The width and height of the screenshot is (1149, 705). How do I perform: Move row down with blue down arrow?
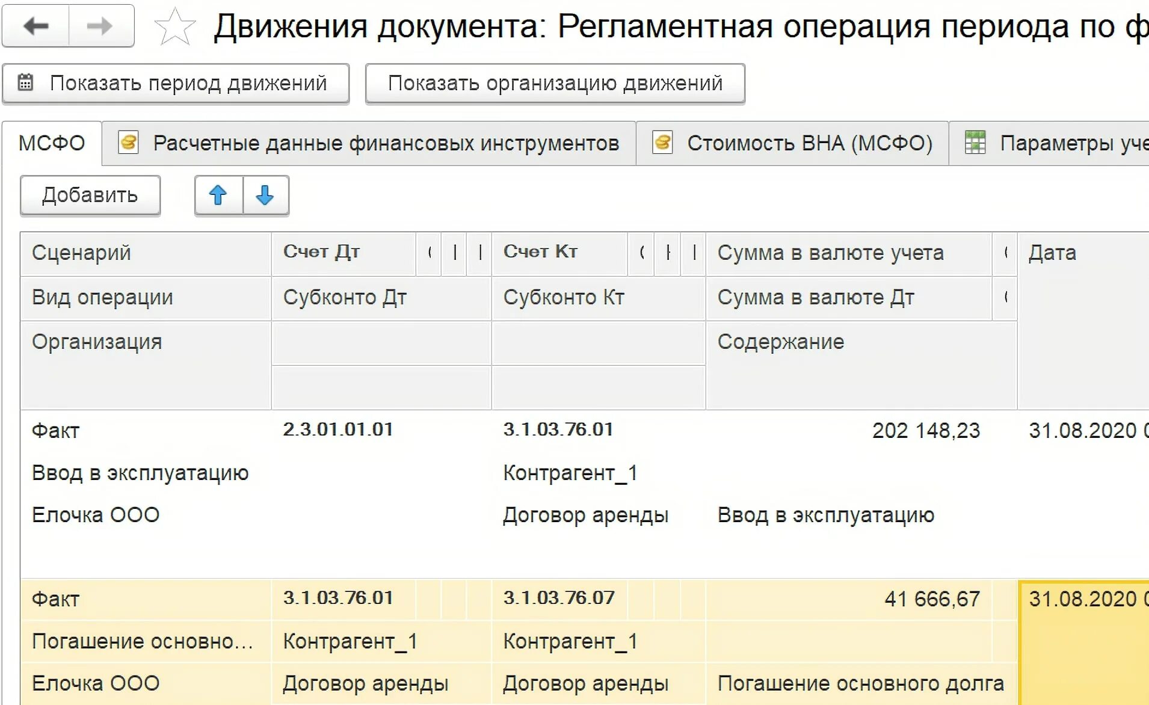[265, 195]
